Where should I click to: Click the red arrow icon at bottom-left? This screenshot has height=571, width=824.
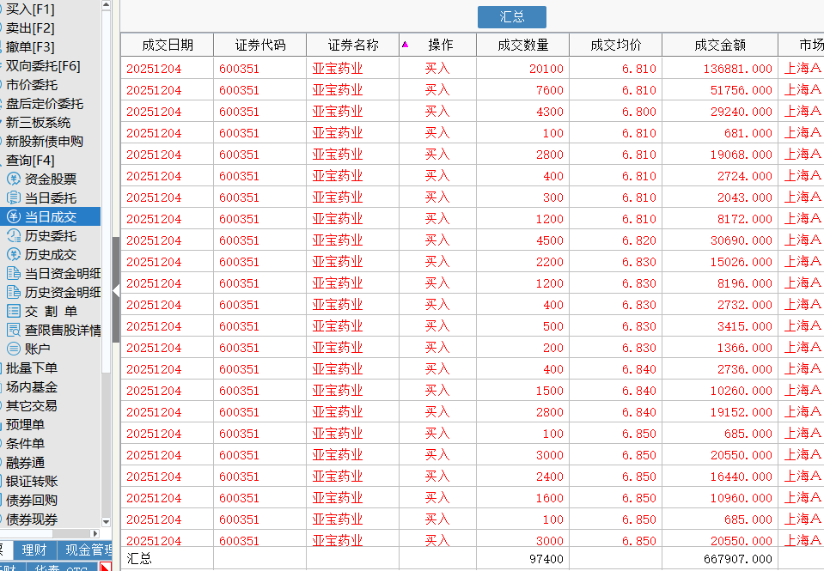(x=106, y=568)
